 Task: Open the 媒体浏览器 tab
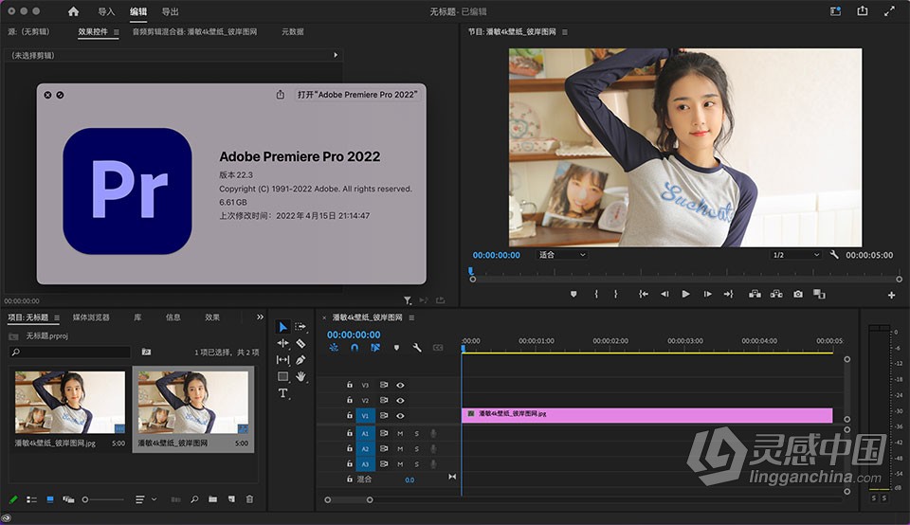(x=91, y=317)
